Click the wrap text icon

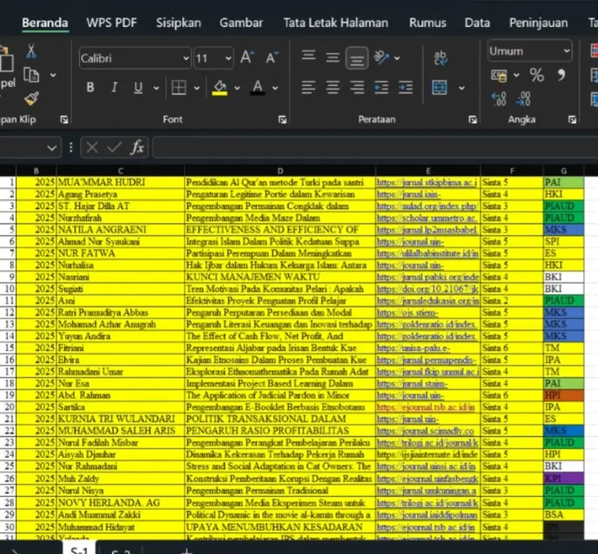coord(440,57)
